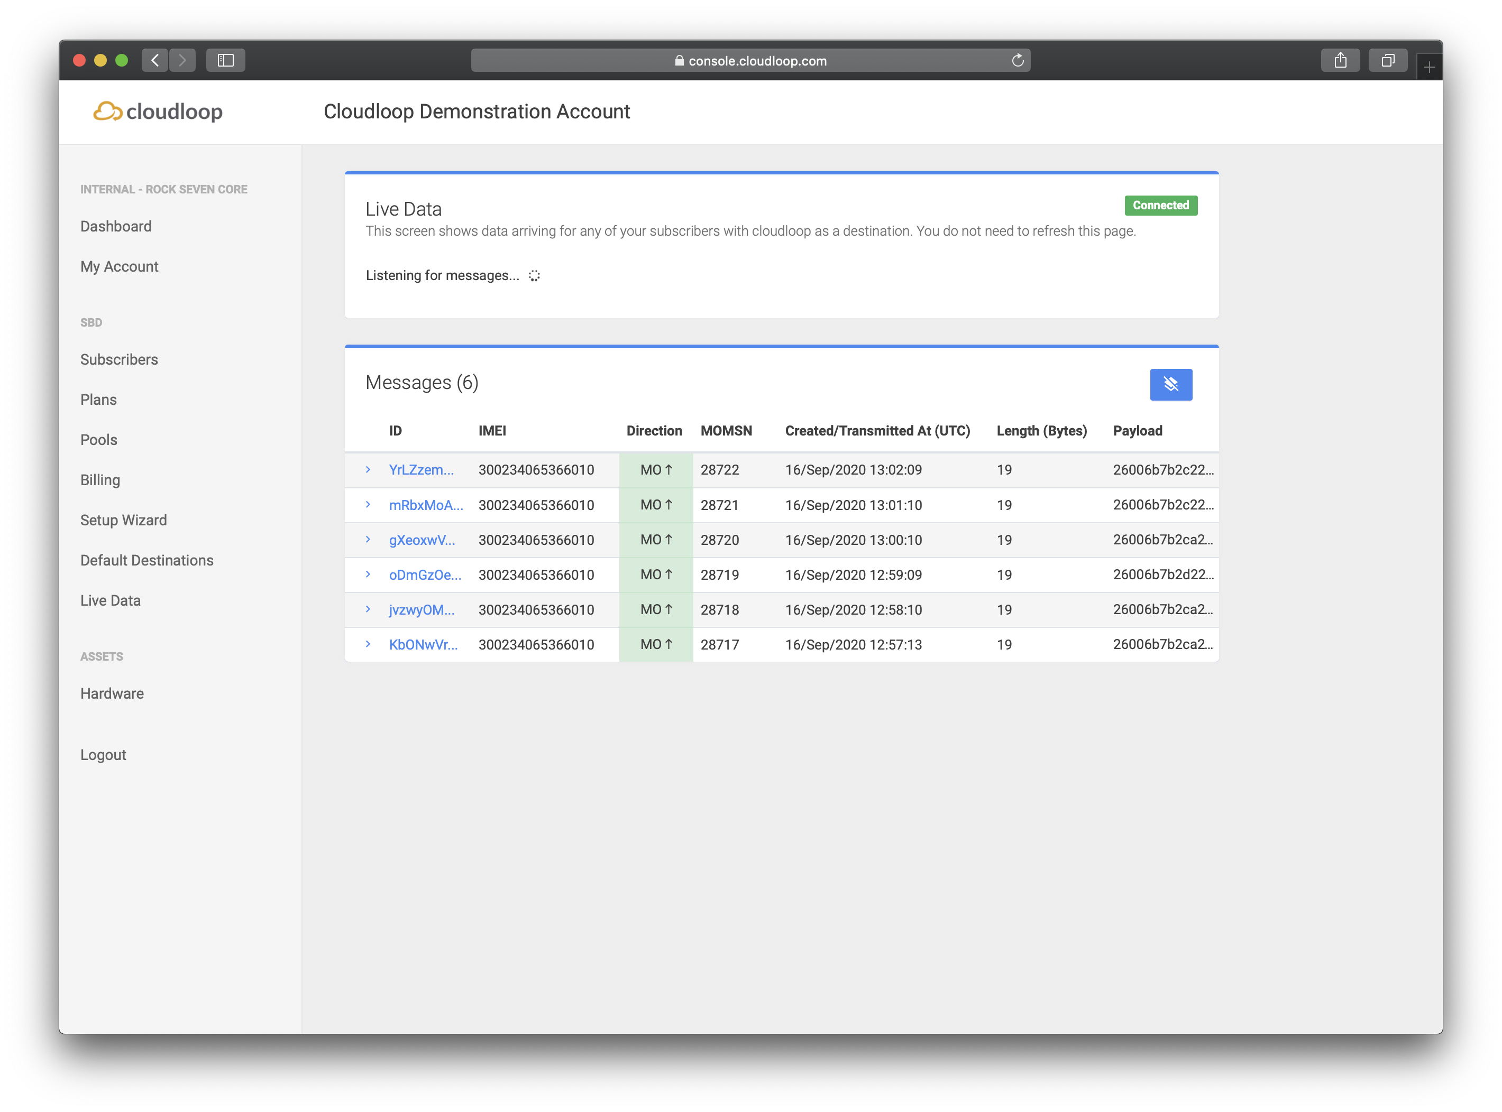Expand message row YrLZzem
The width and height of the screenshot is (1502, 1112).
click(x=368, y=469)
